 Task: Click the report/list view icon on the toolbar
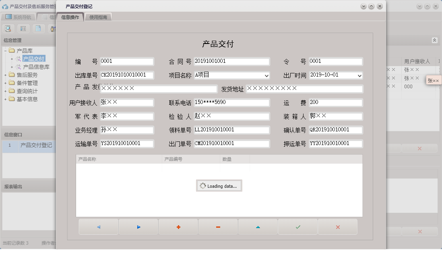pos(23,29)
